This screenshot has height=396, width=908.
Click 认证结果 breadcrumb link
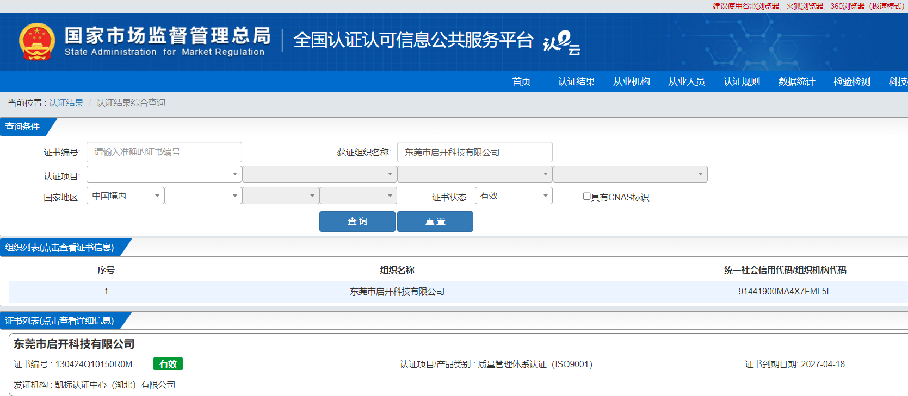[x=66, y=103]
